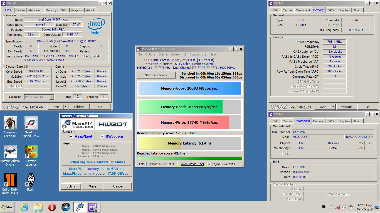The image size is (380, 213).
Task: Click OK in the Memory window
Action: pyautogui.click(x=367, y=107)
